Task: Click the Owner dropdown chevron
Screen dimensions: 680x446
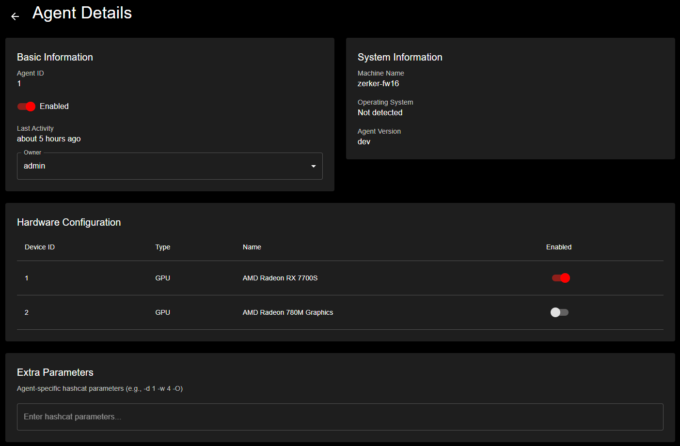Action: [313, 166]
